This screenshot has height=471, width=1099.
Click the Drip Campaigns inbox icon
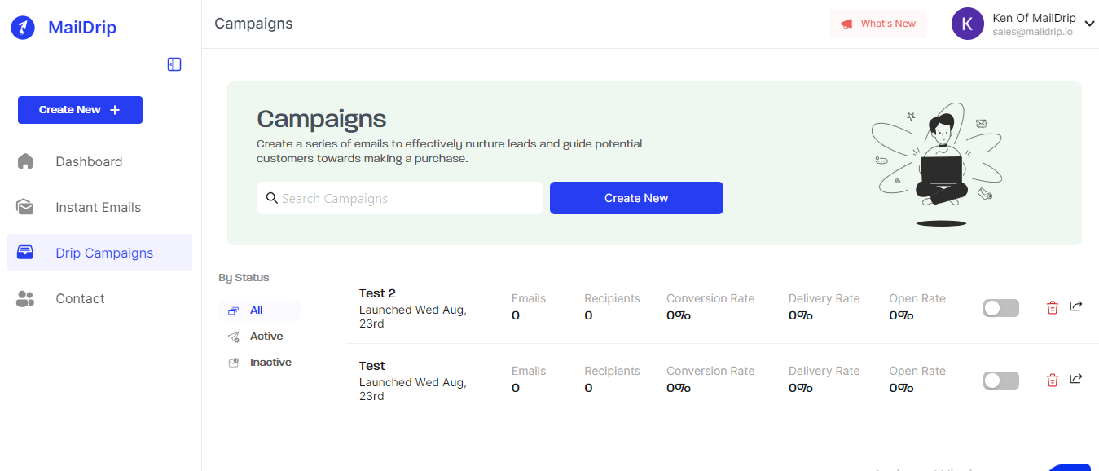25,253
